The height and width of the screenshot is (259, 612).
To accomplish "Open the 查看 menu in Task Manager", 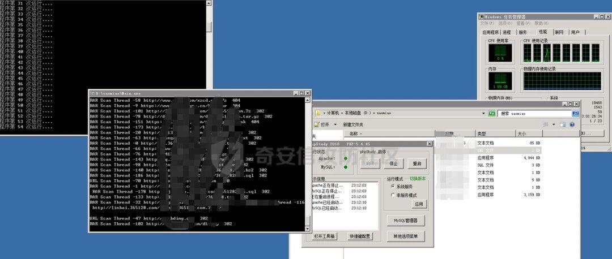I will pyautogui.click(x=522, y=23).
